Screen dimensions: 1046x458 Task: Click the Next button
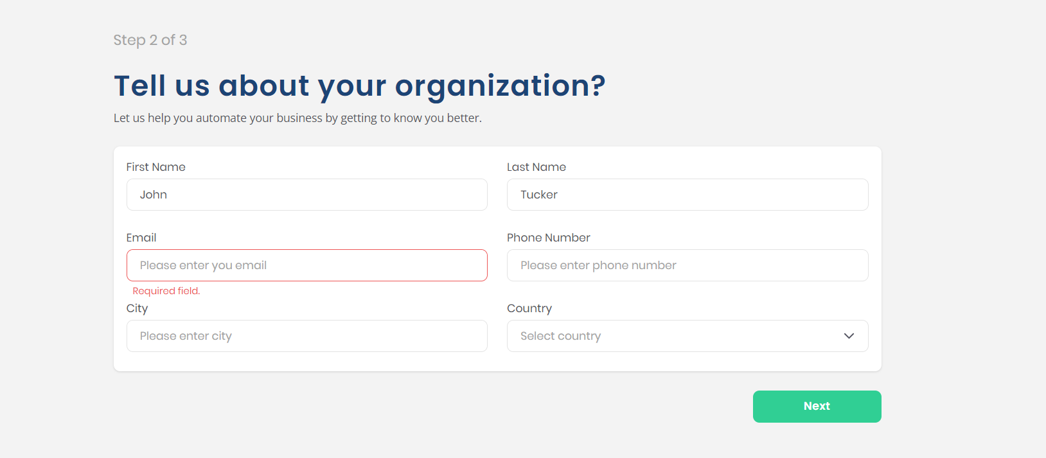817,407
